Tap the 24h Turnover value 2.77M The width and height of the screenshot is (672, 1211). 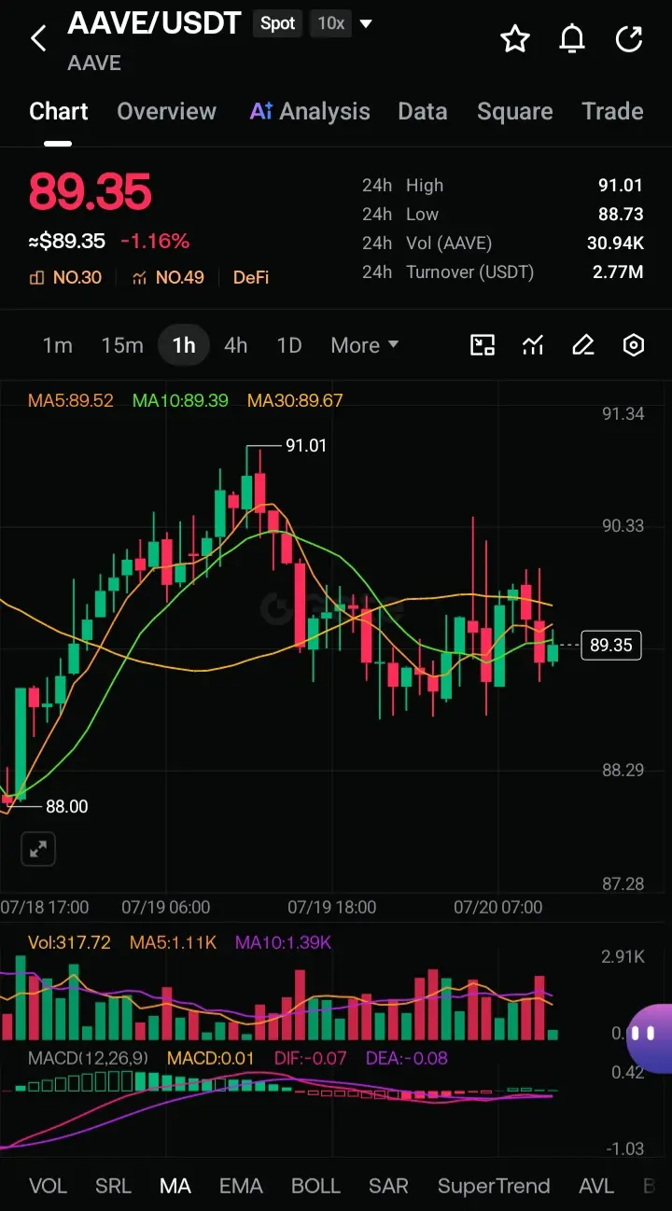coord(618,272)
